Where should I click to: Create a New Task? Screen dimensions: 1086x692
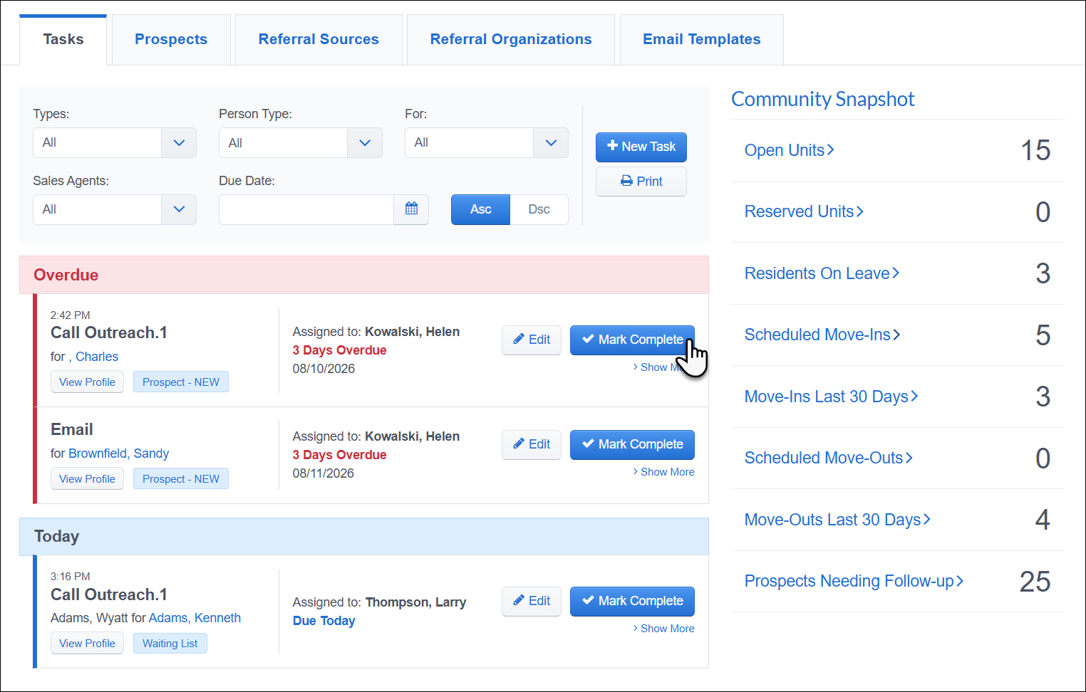[641, 147]
